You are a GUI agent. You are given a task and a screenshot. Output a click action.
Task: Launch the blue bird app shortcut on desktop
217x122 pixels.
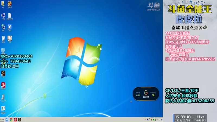[x=9, y=27]
